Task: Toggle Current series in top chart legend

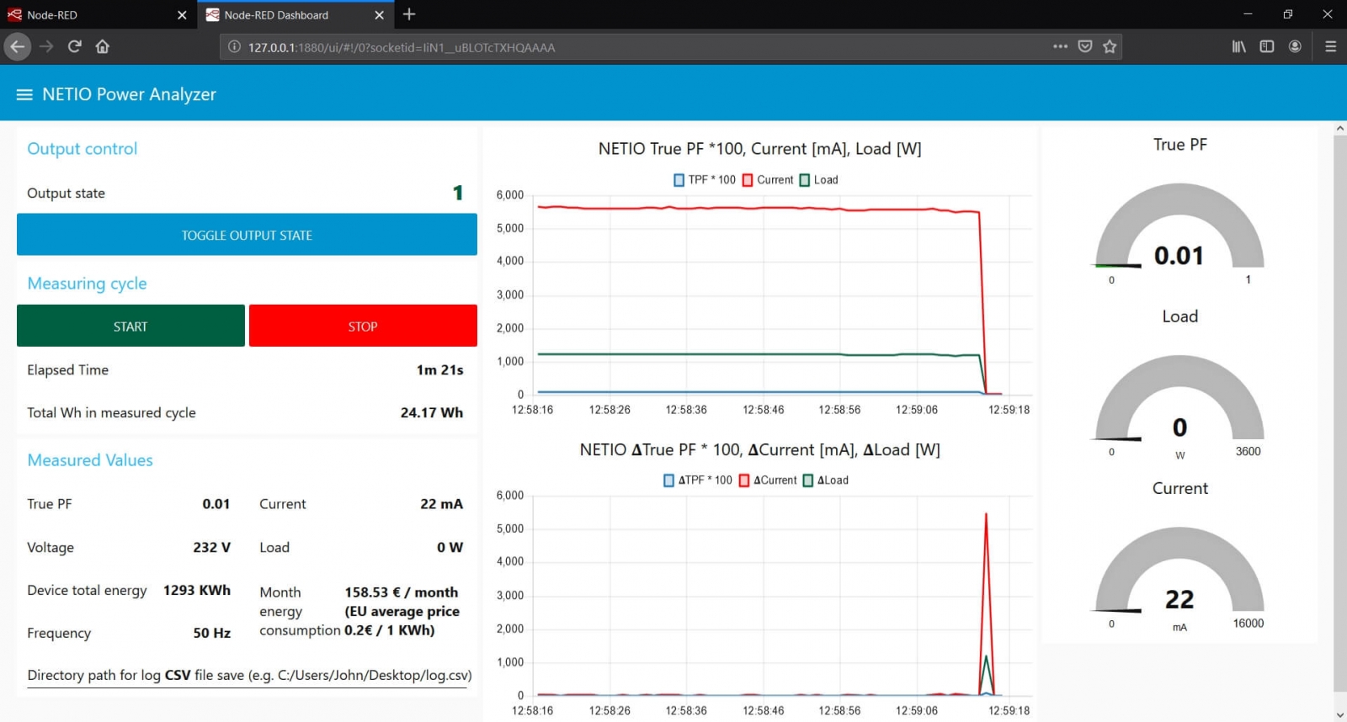Action: coord(768,180)
